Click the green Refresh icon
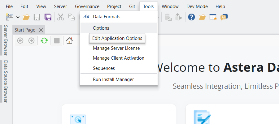The width and height of the screenshot is (279, 124). (44, 41)
